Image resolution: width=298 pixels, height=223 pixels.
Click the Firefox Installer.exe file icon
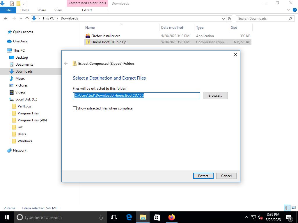click(88, 36)
